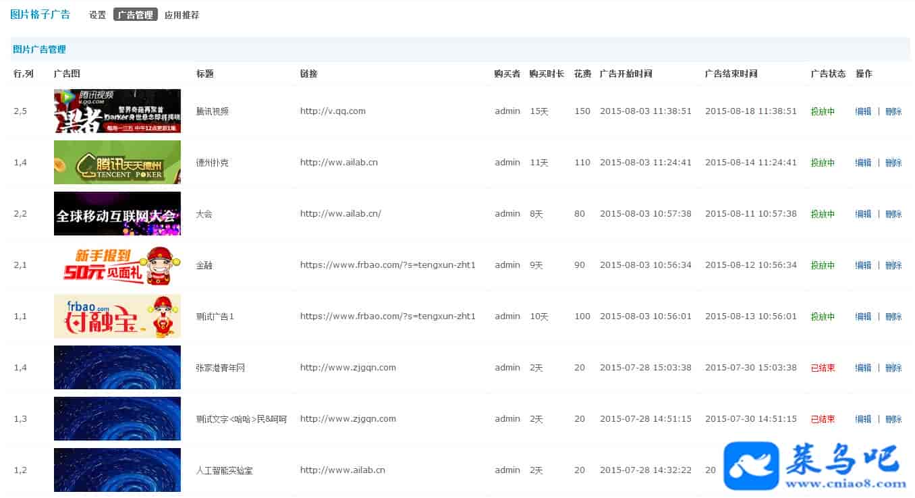Edit the 金融 ad entry
Screen dimensions: 915x498
[863, 265]
